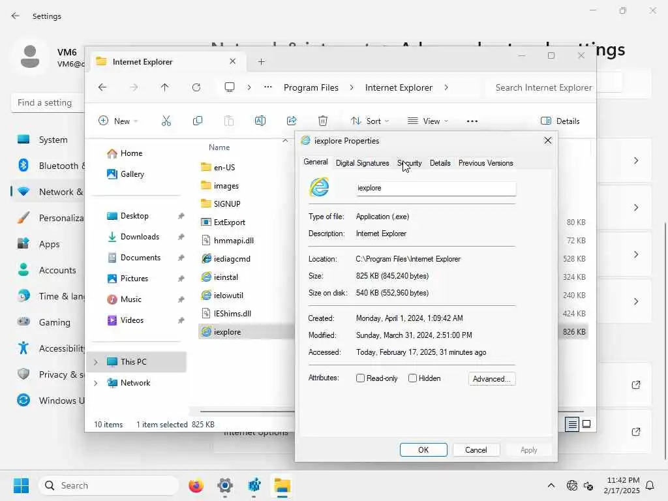The height and width of the screenshot is (501, 668).
Task: Click the Copy icon in Explorer toolbar
Action: 198,121
